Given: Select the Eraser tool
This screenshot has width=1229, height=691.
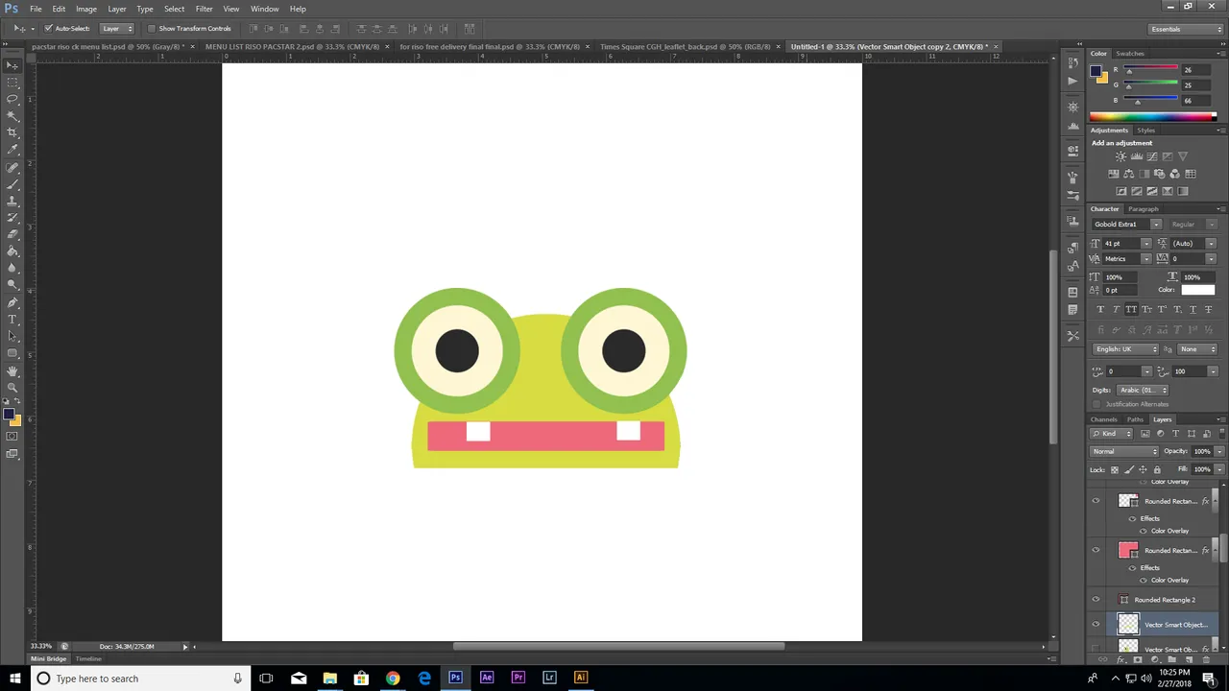Looking at the screenshot, I should tap(12, 234).
